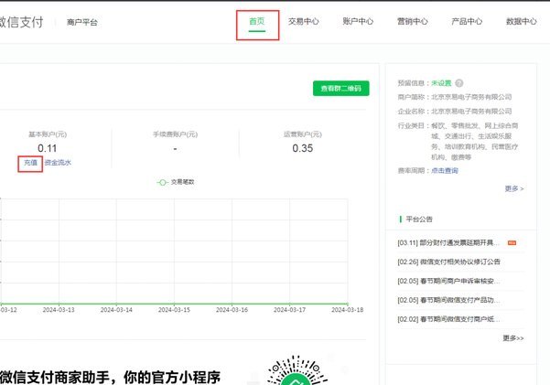Click the 运营账户 balance value 0.35
This screenshot has height=385, width=550.
pos(303,148)
